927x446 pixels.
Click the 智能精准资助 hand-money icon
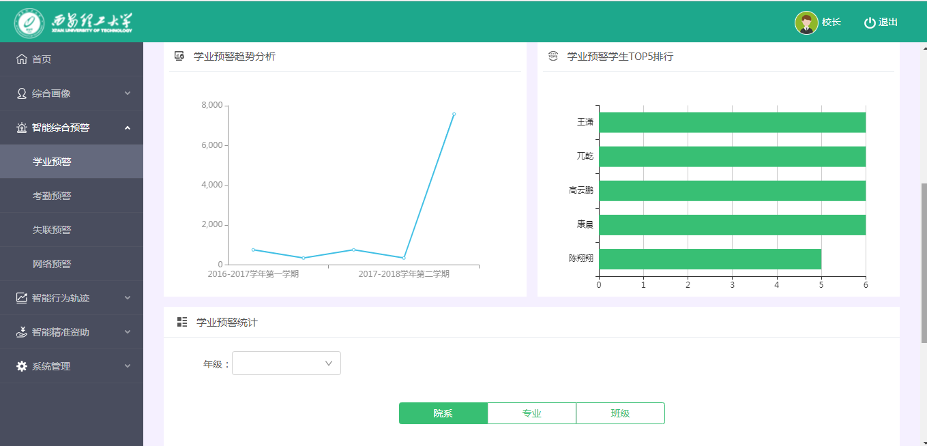point(22,332)
